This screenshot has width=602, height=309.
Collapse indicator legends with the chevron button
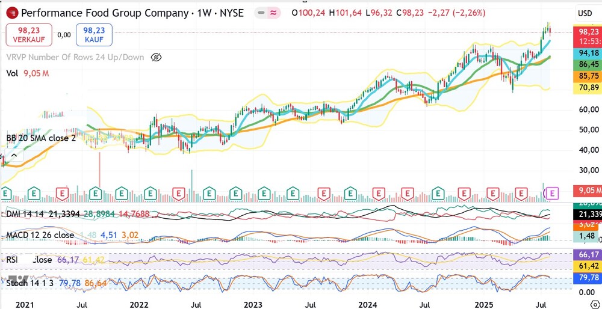click(14, 155)
